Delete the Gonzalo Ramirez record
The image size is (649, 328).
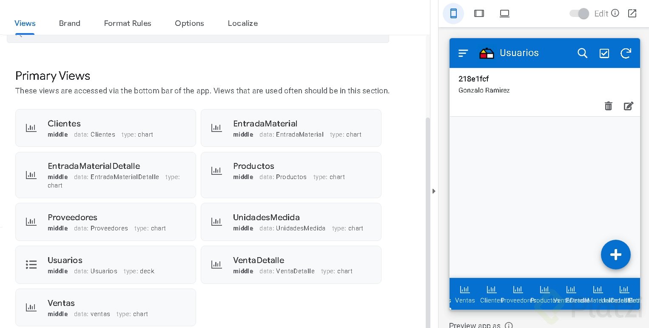(608, 106)
